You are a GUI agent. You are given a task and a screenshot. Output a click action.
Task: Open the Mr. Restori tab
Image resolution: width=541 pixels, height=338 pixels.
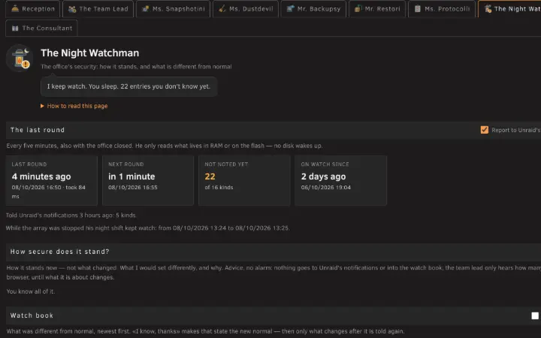click(x=377, y=9)
